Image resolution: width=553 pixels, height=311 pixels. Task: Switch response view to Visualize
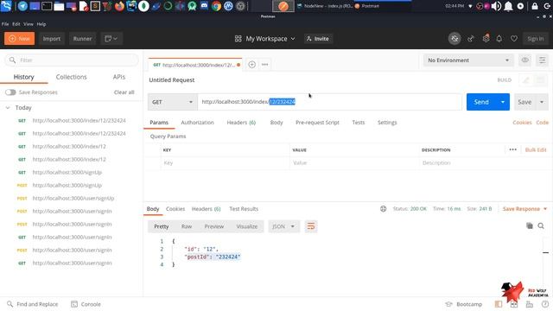247,226
